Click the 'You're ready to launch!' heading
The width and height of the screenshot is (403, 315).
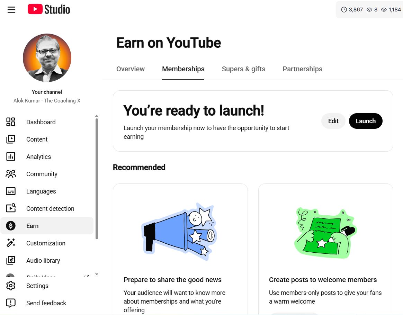tap(194, 110)
